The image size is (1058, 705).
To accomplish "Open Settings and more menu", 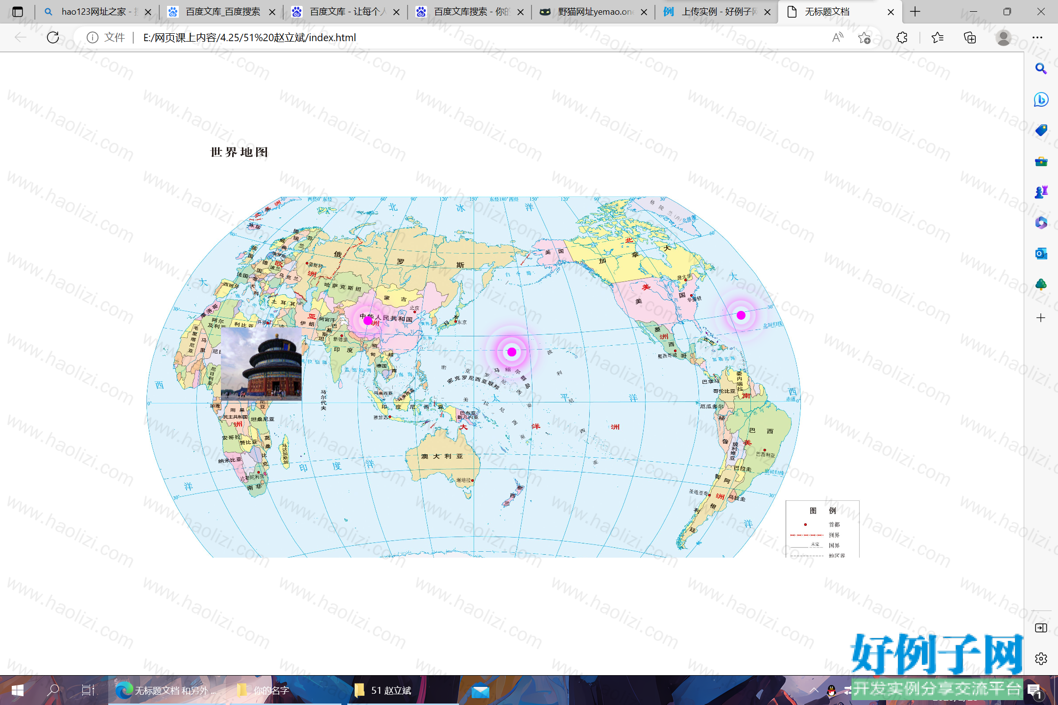I will coord(1037,37).
